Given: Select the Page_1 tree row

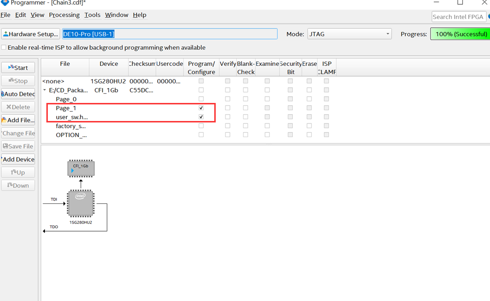Looking at the screenshot, I should pos(66,108).
